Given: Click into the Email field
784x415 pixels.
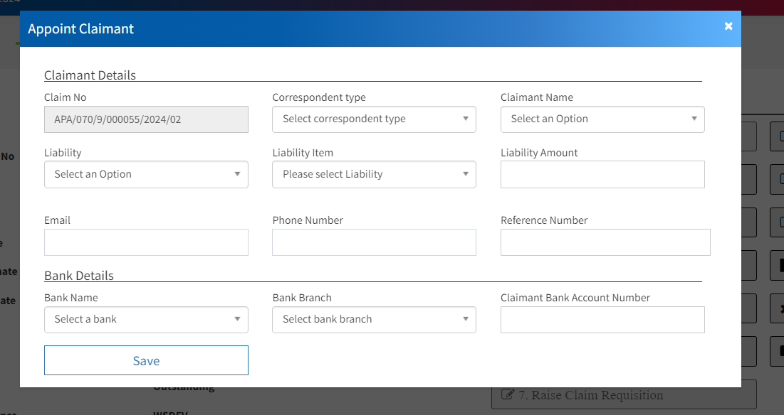Looking at the screenshot, I should (x=146, y=242).
